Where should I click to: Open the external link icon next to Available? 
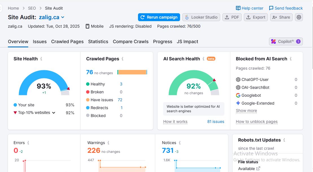pos(258,169)
